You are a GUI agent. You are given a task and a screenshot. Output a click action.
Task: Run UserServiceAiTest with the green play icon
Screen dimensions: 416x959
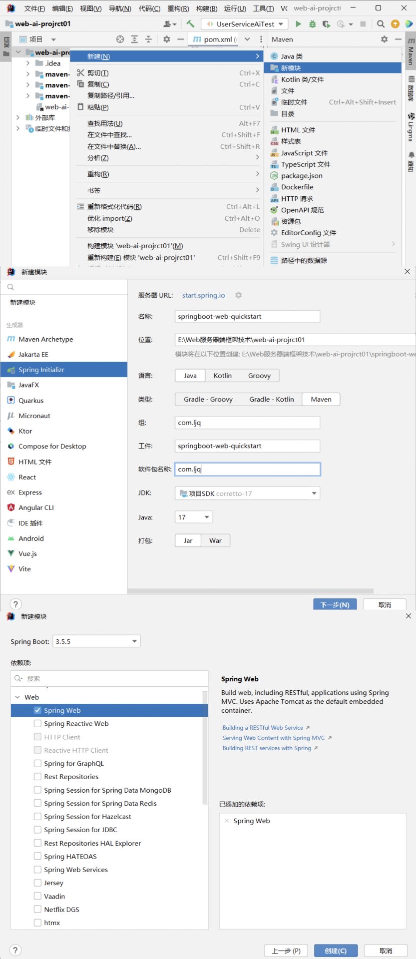[x=298, y=24]
